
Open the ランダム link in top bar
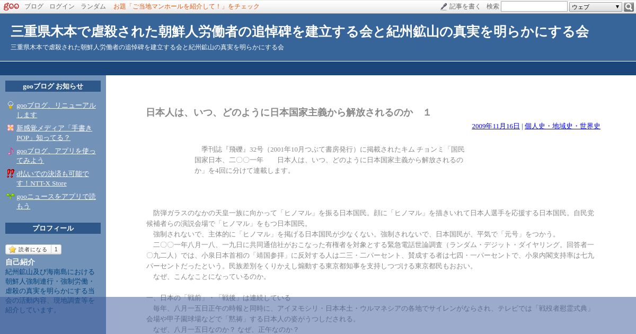(x=93, y=6)
